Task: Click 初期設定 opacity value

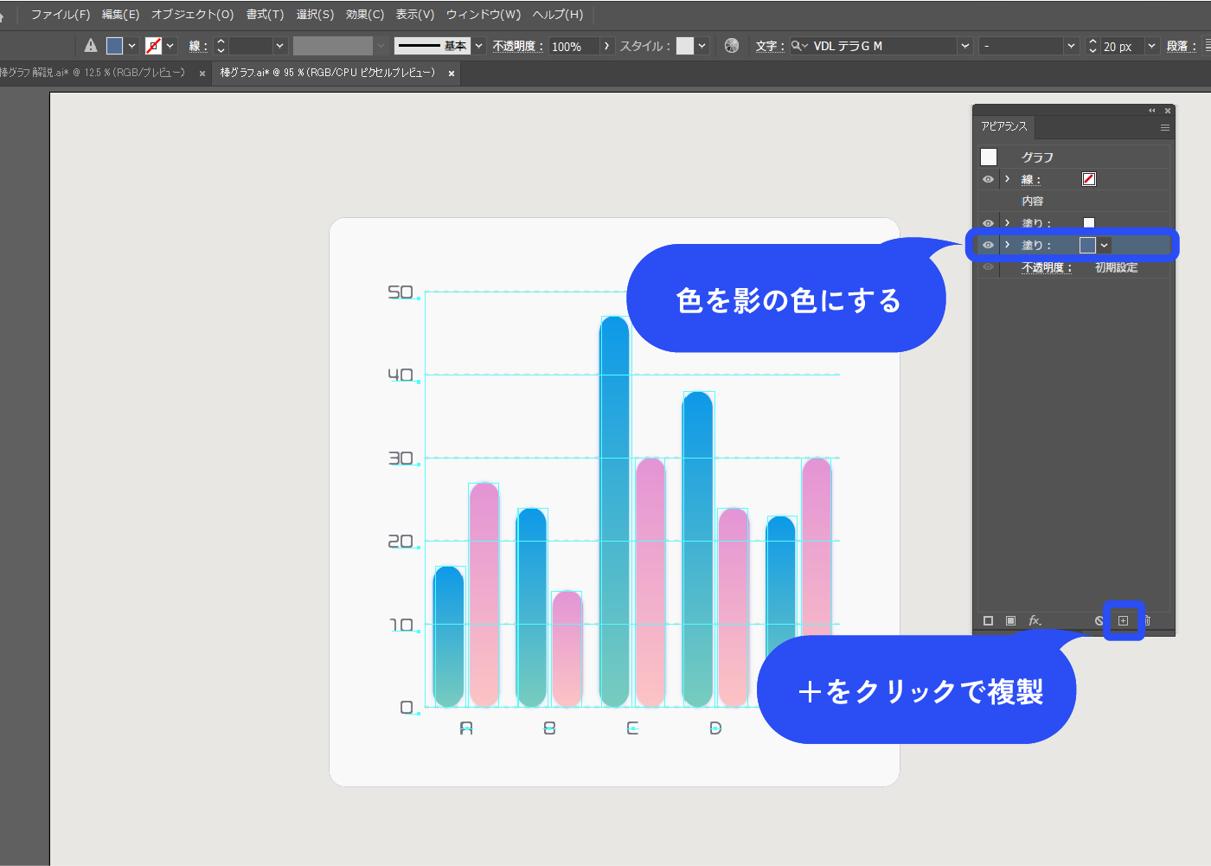Action: click(1117, 268)
